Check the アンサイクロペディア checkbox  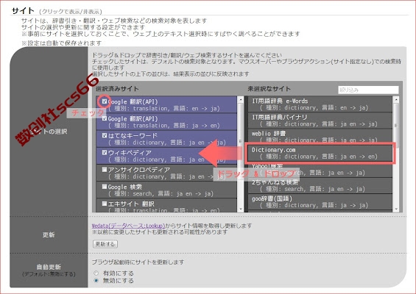tap(105, 170)
